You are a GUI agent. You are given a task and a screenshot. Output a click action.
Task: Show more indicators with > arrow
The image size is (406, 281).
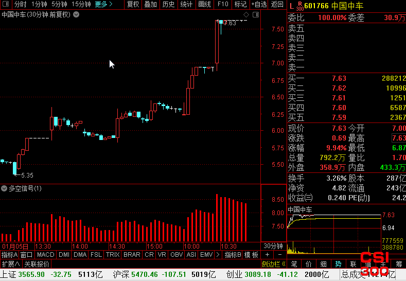218,255
